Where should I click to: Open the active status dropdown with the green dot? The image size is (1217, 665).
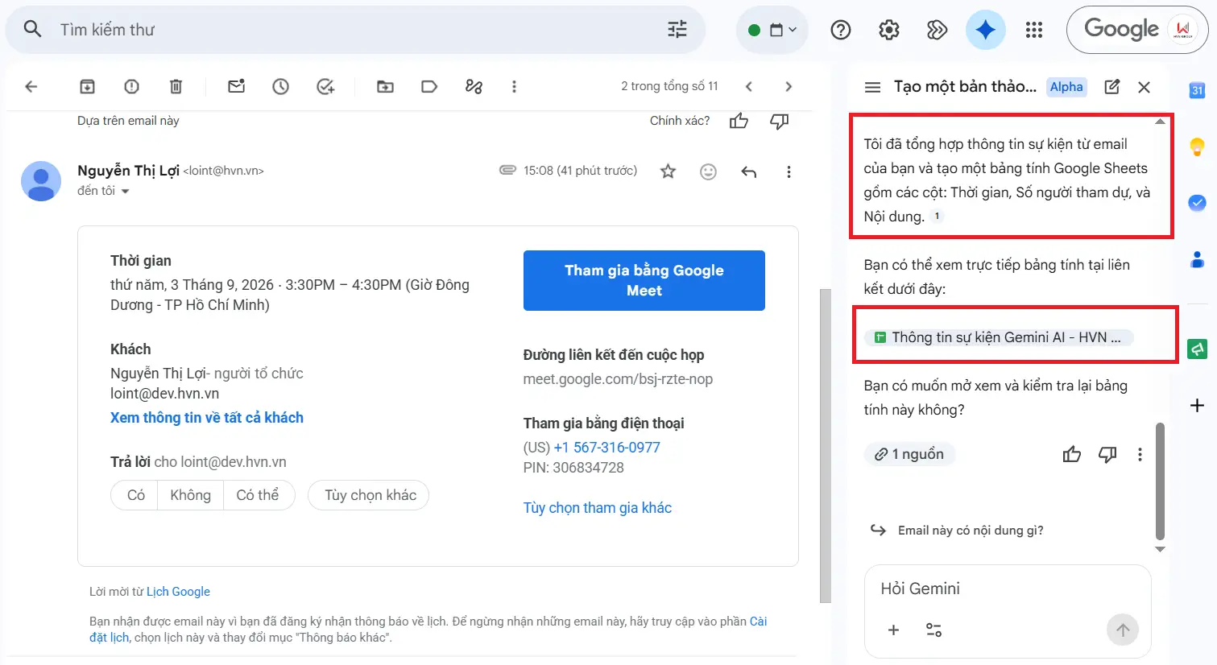[x=772, y=30]
